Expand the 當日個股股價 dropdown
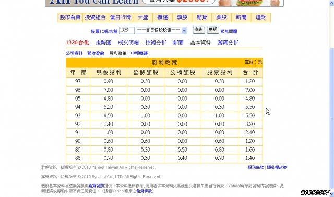This screenshot has width=334, height=197. (x=161, y=30)
